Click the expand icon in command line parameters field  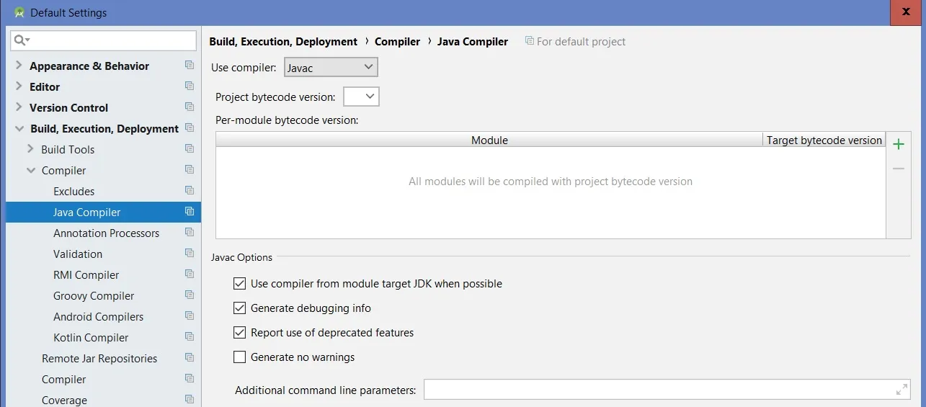(x=901, y=390)
